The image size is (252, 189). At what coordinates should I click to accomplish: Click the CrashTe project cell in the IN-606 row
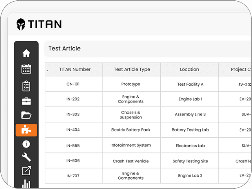click(235, 160)
